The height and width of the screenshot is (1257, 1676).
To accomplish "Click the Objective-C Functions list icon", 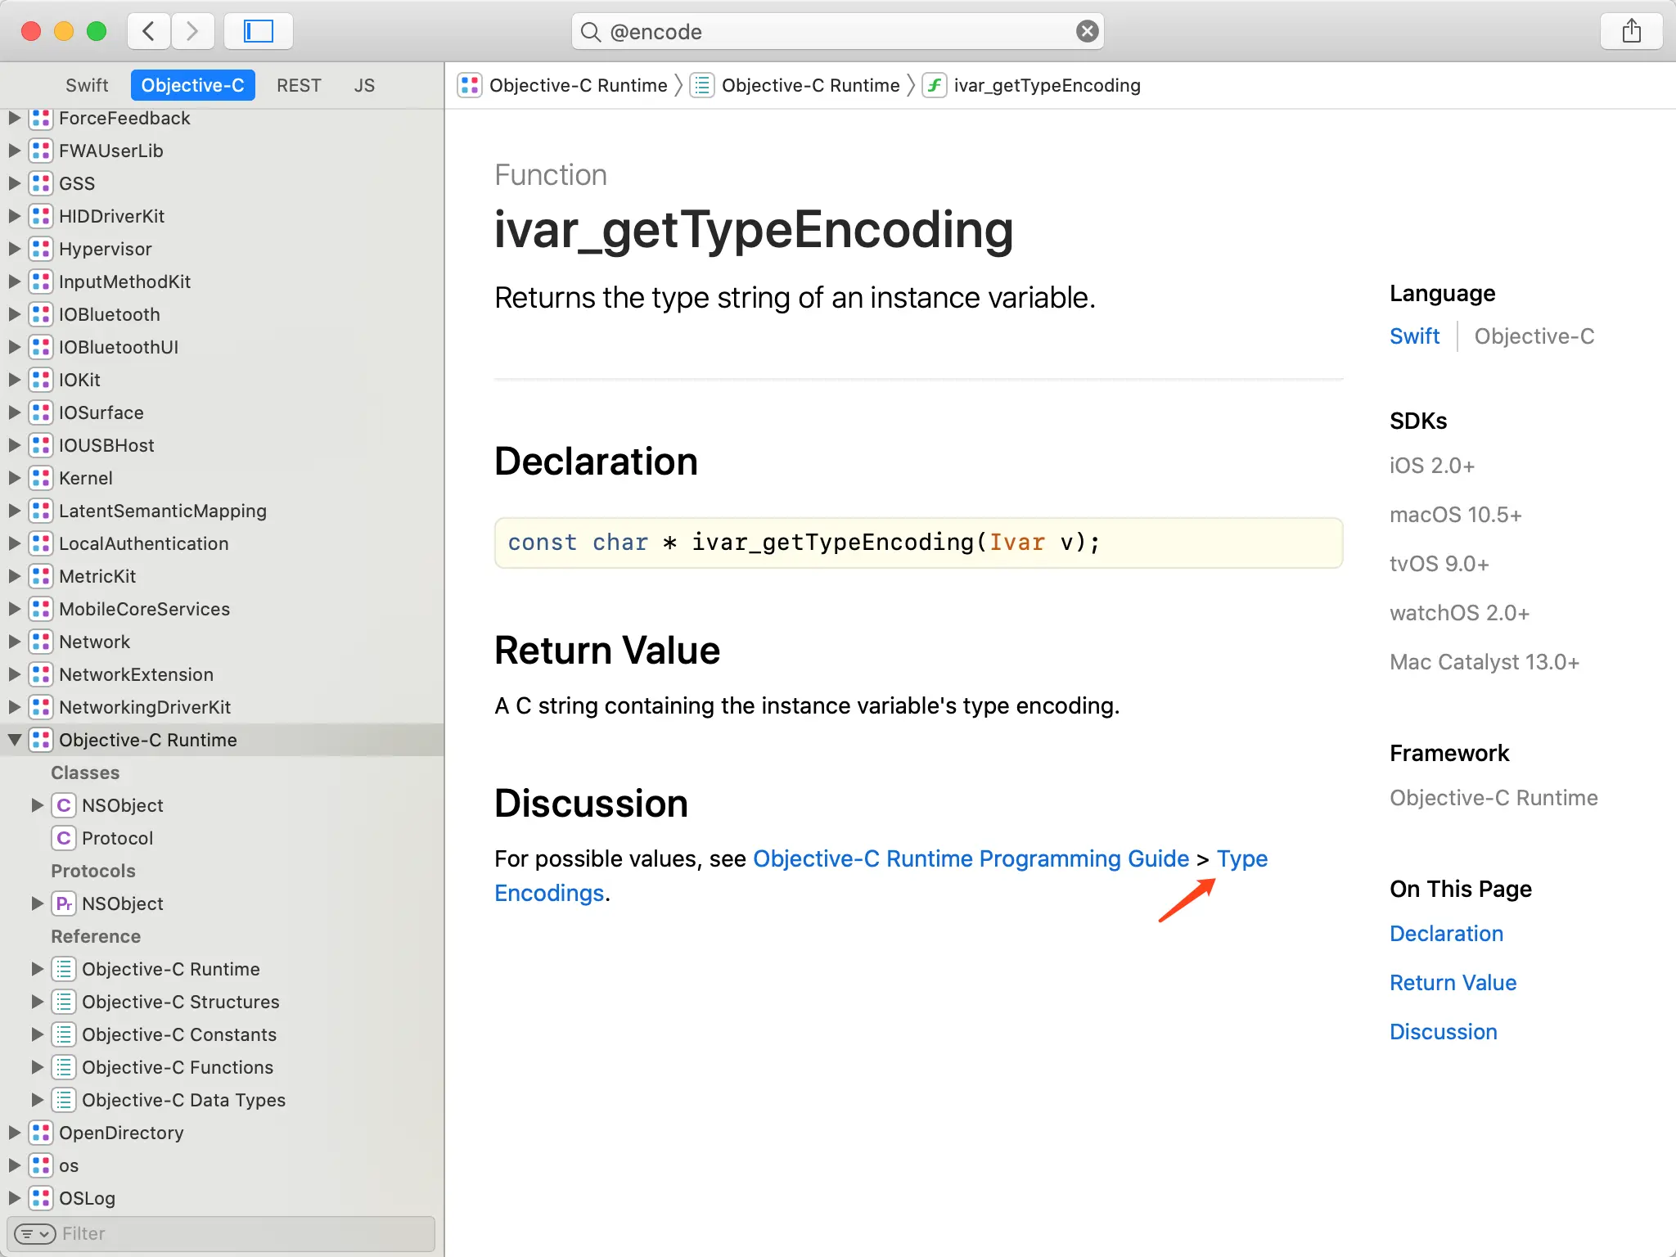I will [x=64, y=1067].
